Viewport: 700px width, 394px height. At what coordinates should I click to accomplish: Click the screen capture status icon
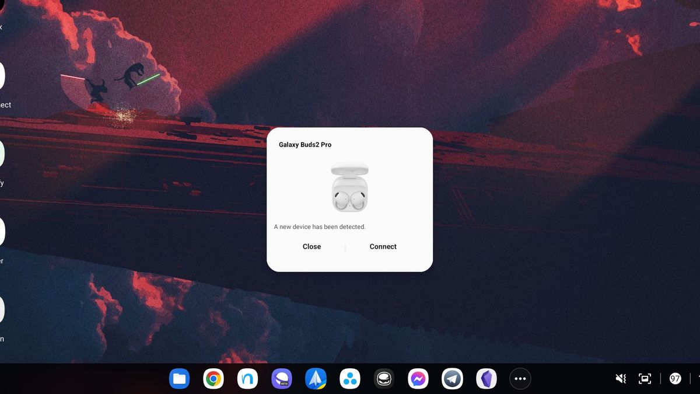645,378
